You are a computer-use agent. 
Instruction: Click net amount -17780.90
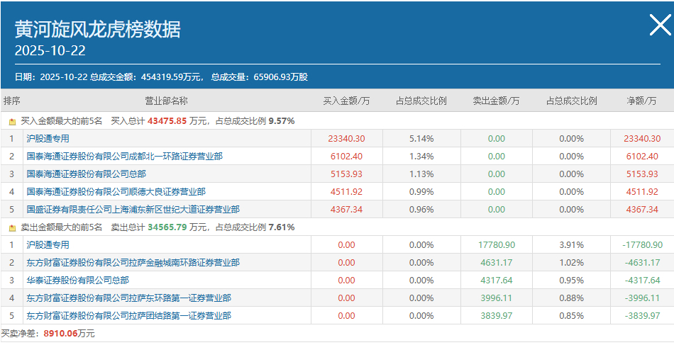(x=642, y=245)
